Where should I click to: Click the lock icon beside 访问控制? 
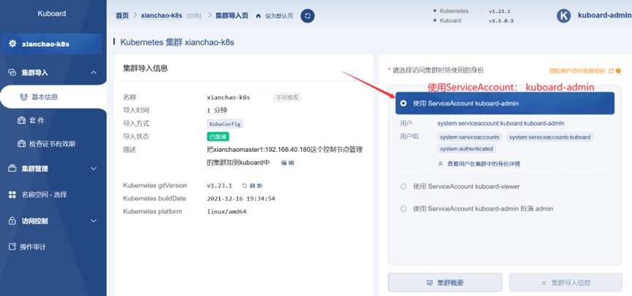click(x=12, y=221)
